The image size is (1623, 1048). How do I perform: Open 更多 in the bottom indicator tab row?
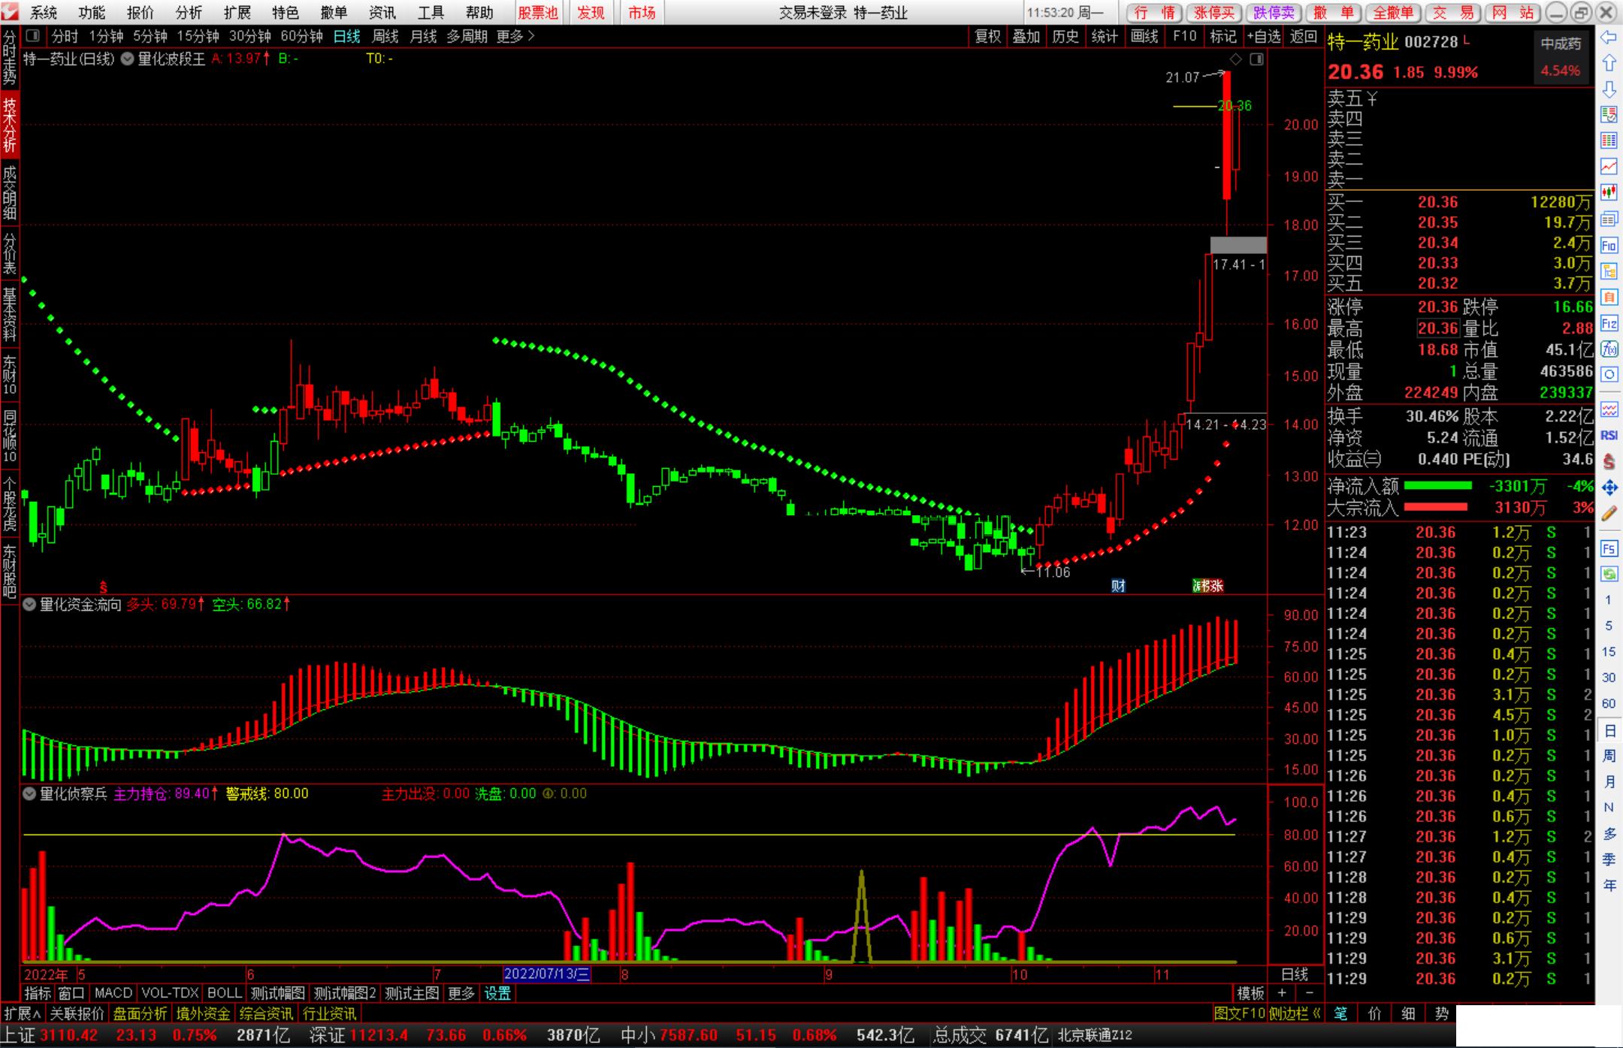[x=461, y=993]
